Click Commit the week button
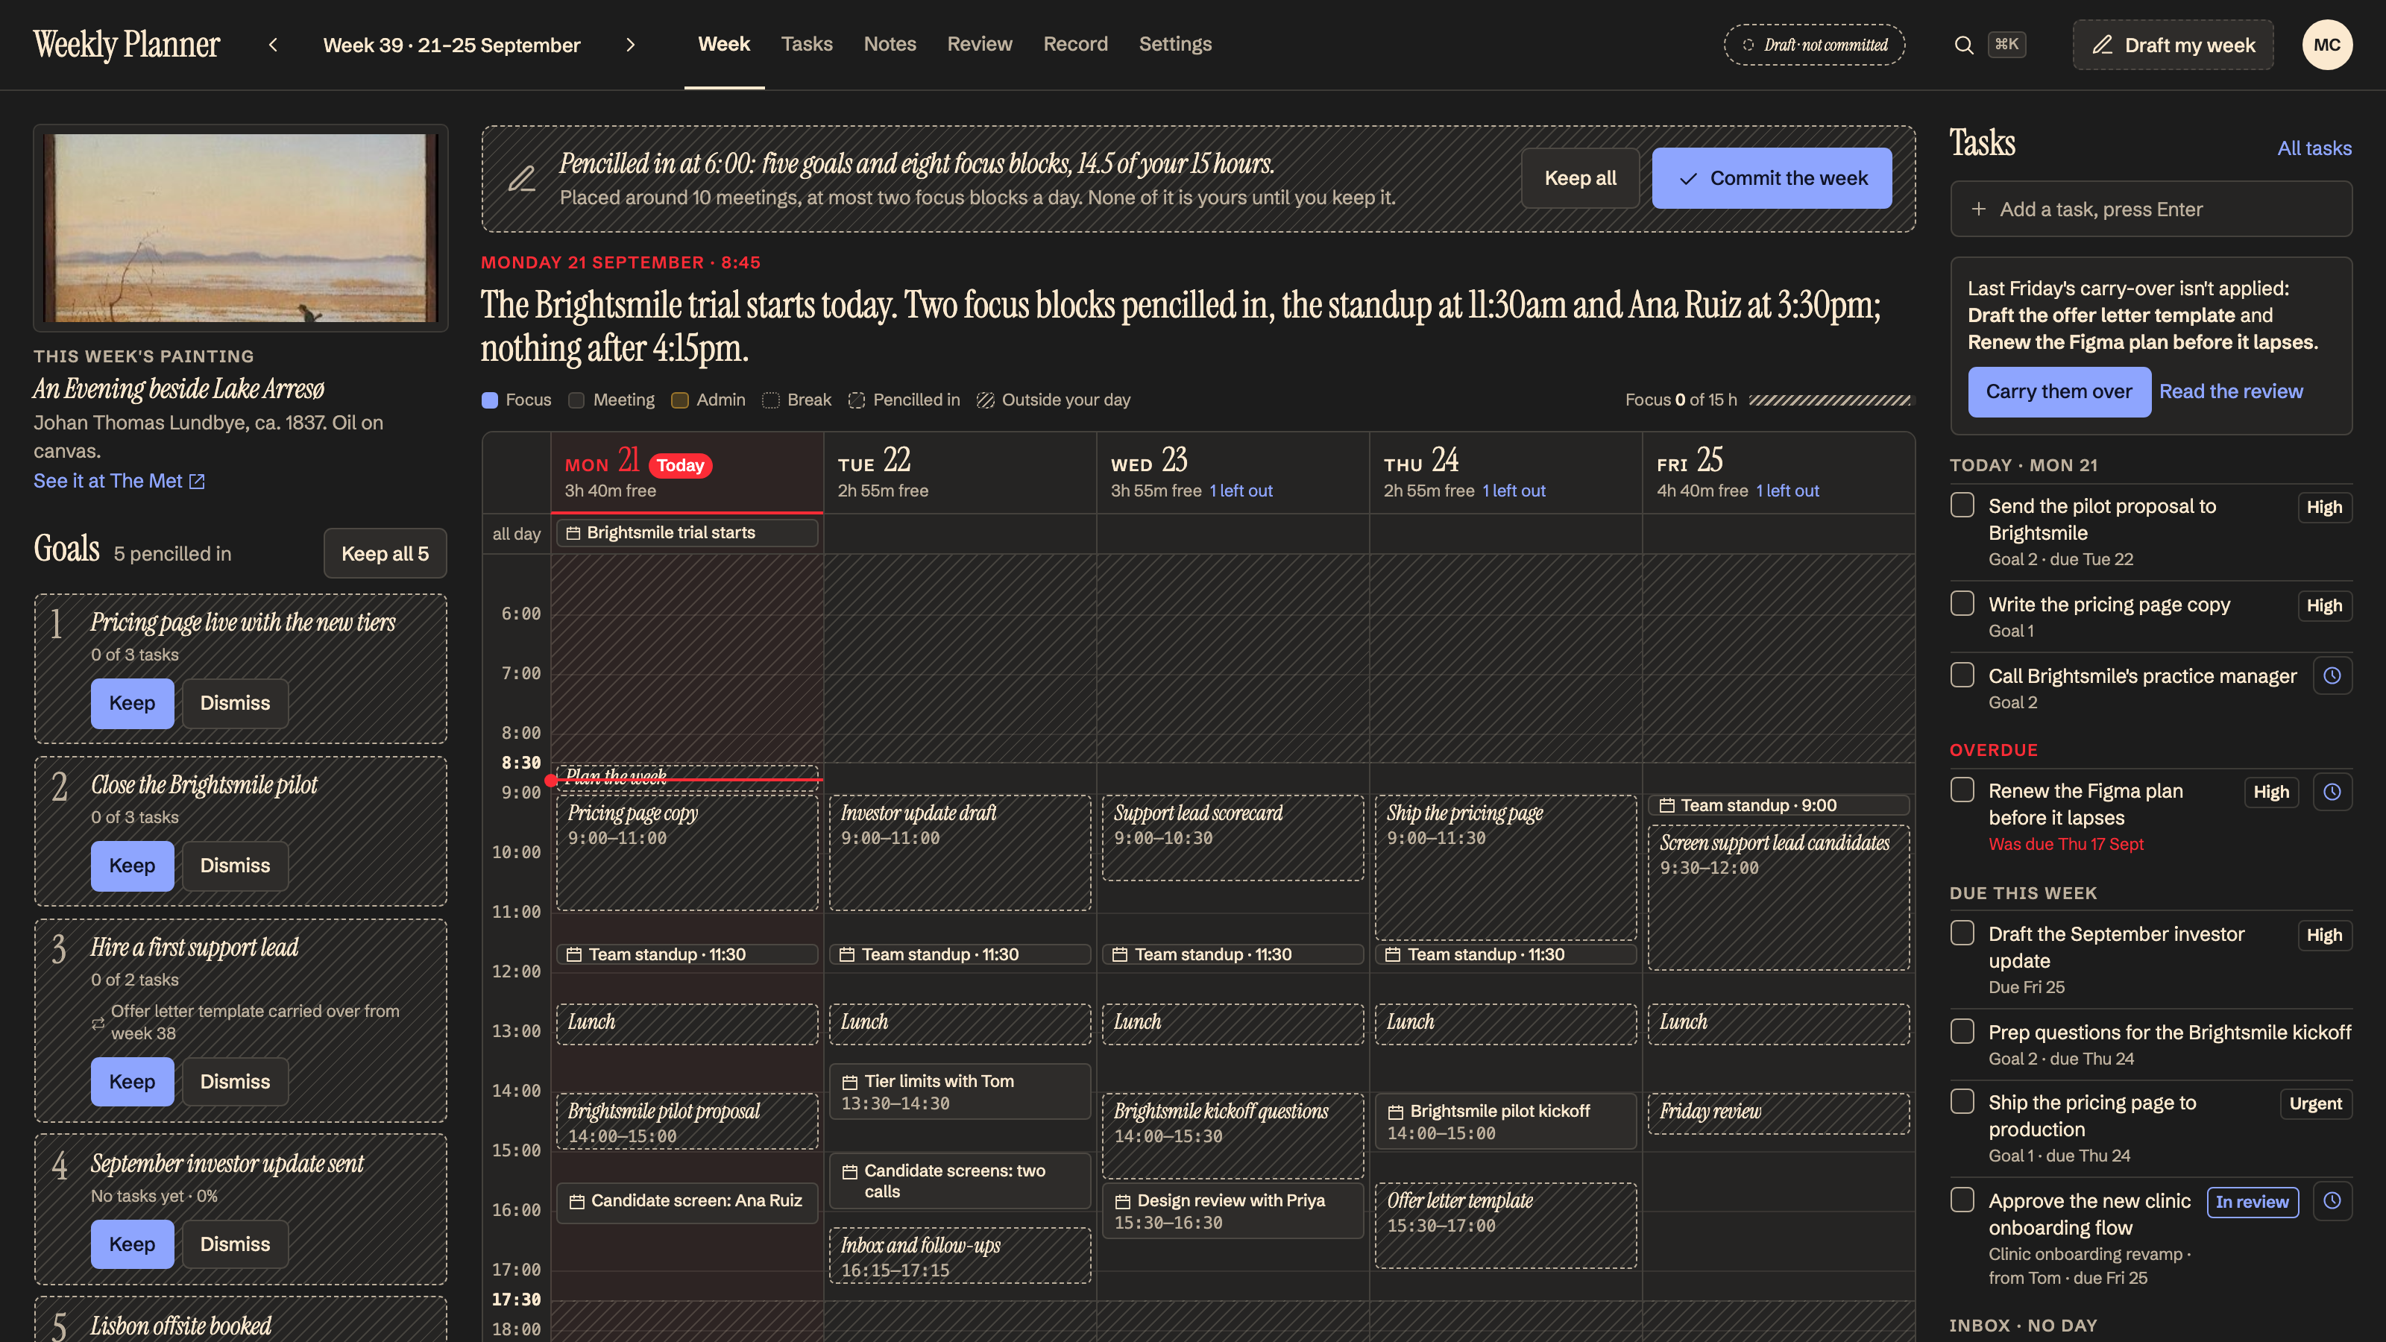 pyautogui.click(x=1771, y=178)
